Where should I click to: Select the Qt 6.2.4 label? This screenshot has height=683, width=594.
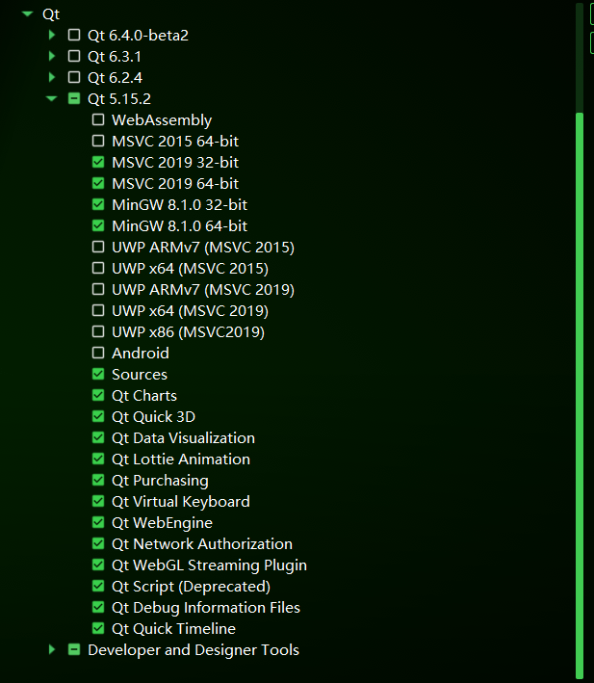[115, 77]
